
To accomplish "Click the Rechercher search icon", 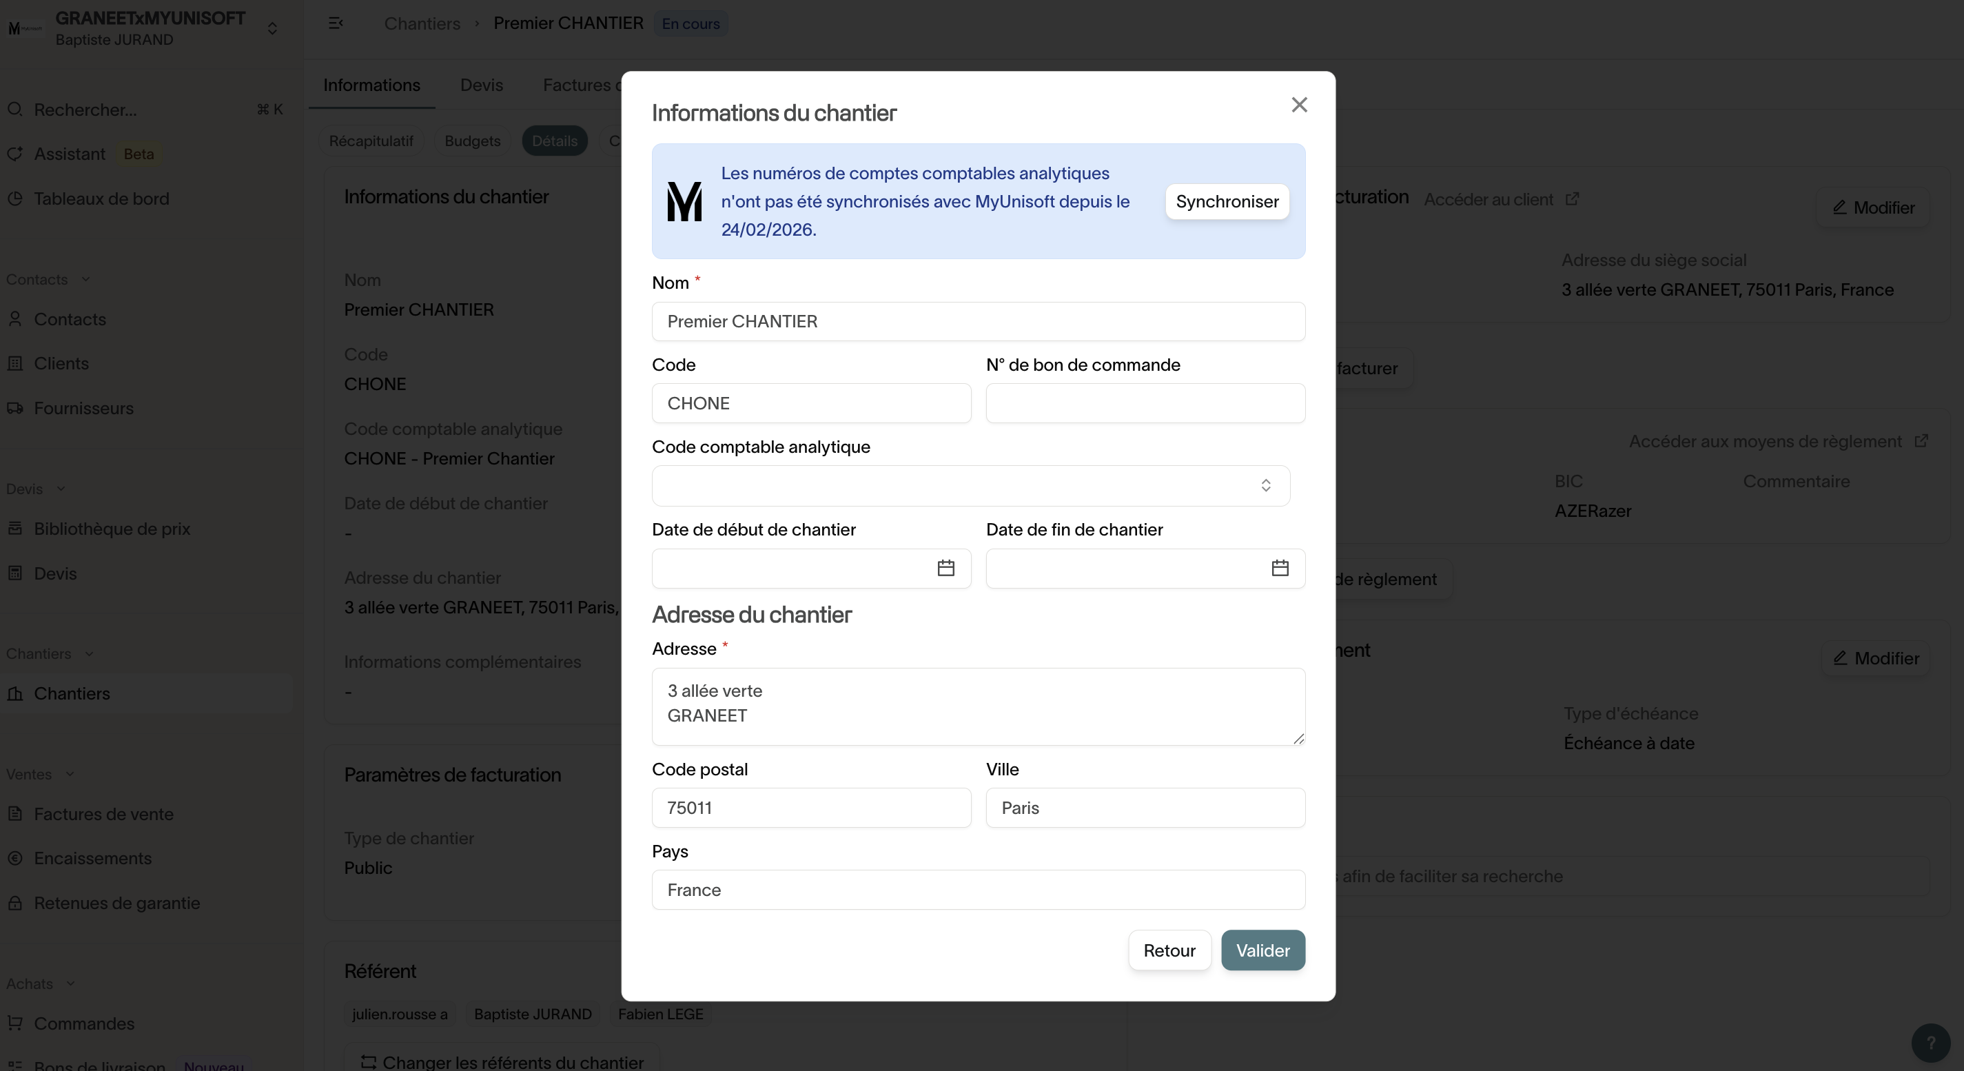I will tap(15, 110).
